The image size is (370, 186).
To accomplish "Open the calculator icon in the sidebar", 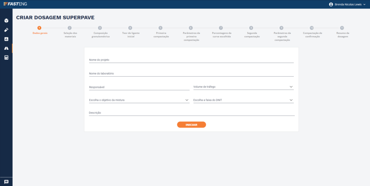I will (6, 58).
